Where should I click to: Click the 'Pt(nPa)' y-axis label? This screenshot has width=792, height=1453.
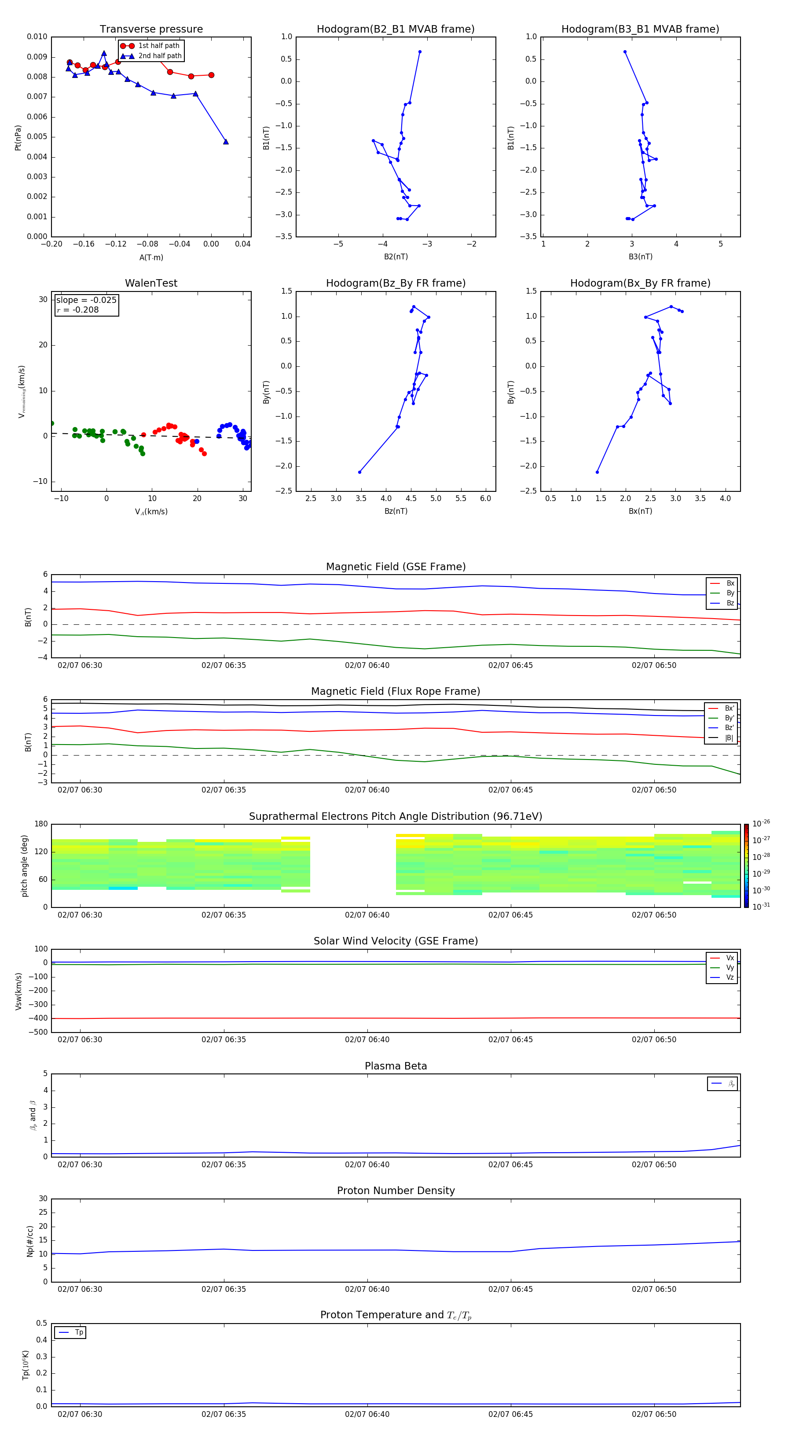(18, 138)
